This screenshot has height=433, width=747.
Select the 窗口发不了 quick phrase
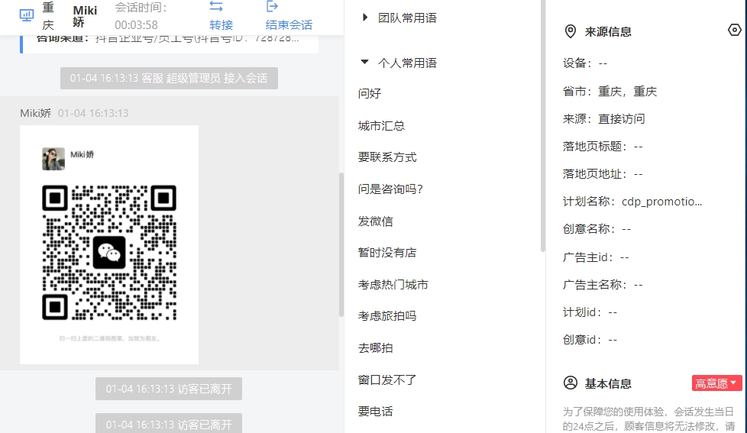click(x=387, y=380)
